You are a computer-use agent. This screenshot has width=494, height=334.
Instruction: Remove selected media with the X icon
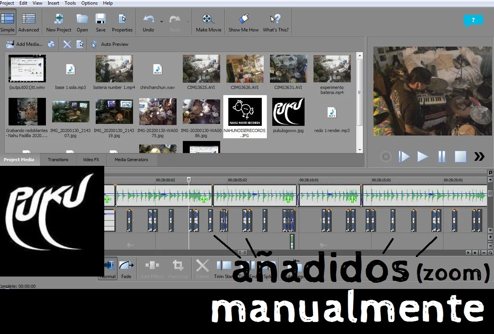coord(67,44)
